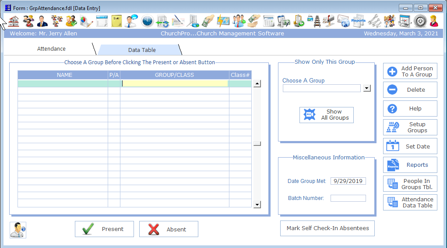Click the pie chart with pencil icon
The image size is (447, 248).
coord(86,21)
